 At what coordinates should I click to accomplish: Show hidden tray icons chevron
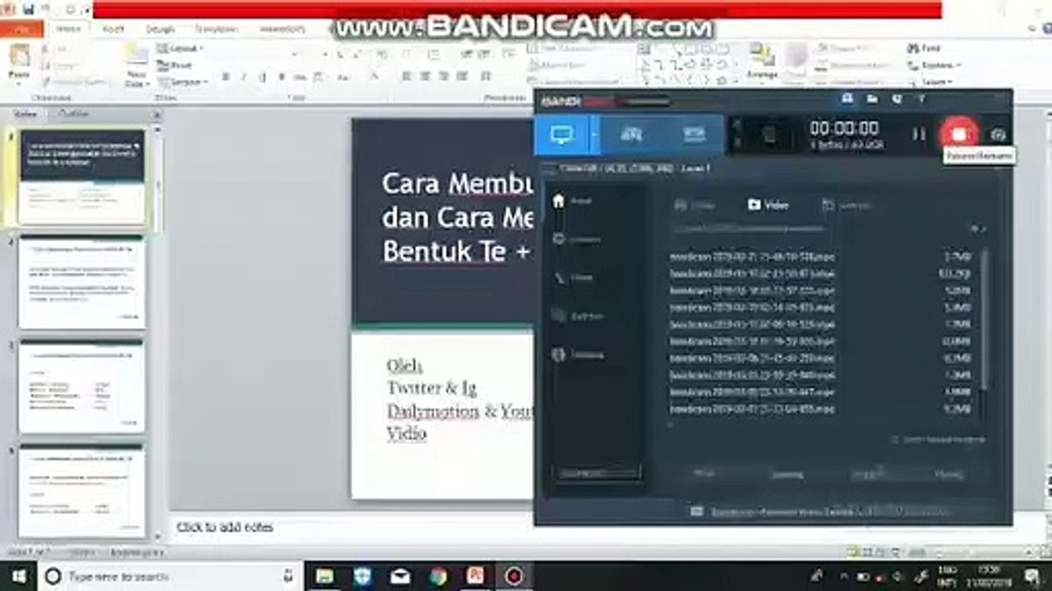[x=845, y=576]
